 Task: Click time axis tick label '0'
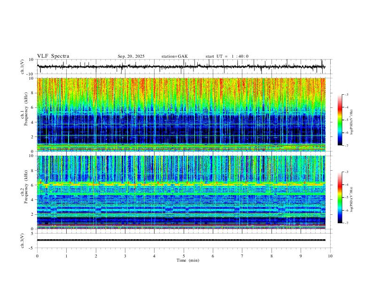click(x=37, y=256)
